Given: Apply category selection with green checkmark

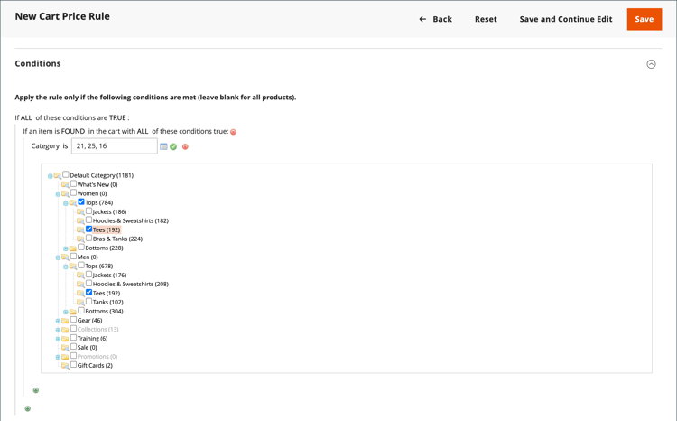Looking at the screenshot, I should (x=173, y=146).
